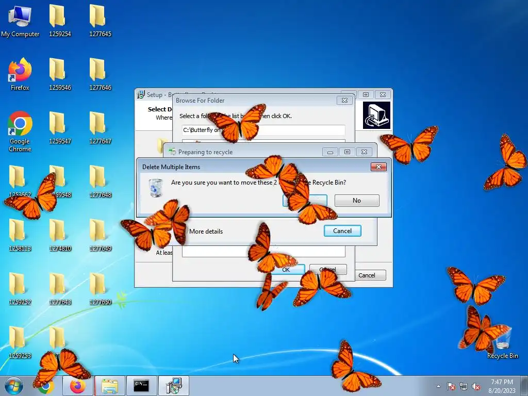Image resolution: width=528 pixels, height=396 pixels.
Task: Open the Firefox desktop shortcut
Action: [20, 74]
